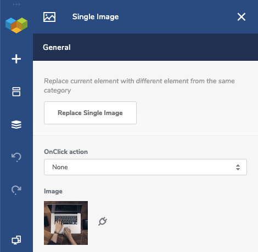The image size is (258, 252).
Task: Open the OnClick action dropdown showing None
Action: point(145,167)
